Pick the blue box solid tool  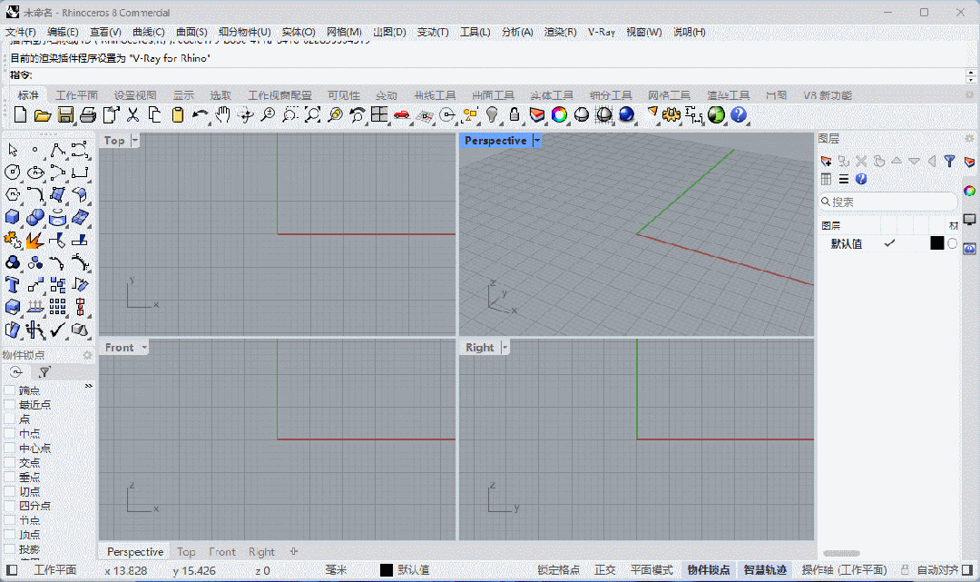tap(13, 218)
